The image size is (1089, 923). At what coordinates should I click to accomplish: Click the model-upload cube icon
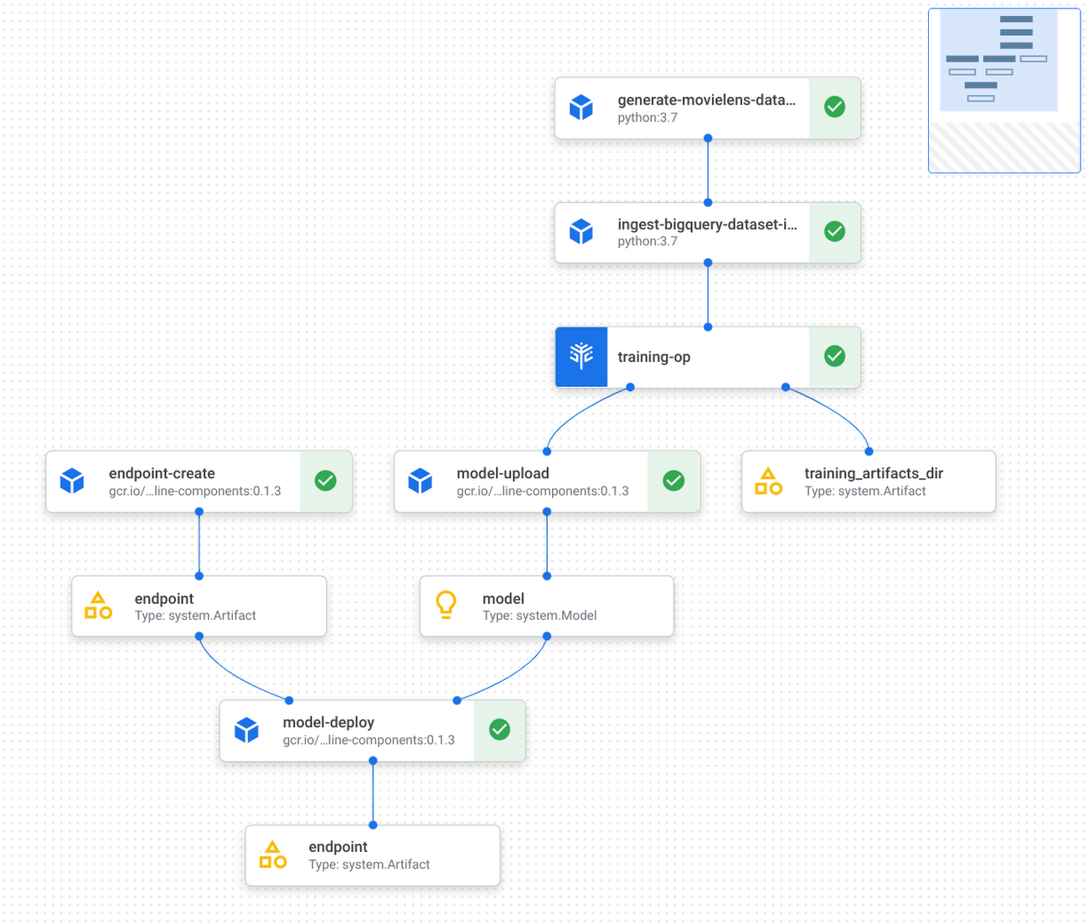tap(421, 481)
